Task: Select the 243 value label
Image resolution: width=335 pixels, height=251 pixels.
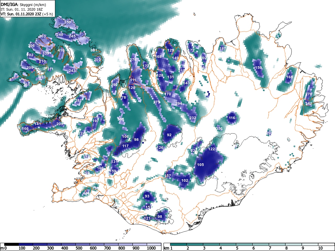Action: pyautogui.click(x=72, y=70)
